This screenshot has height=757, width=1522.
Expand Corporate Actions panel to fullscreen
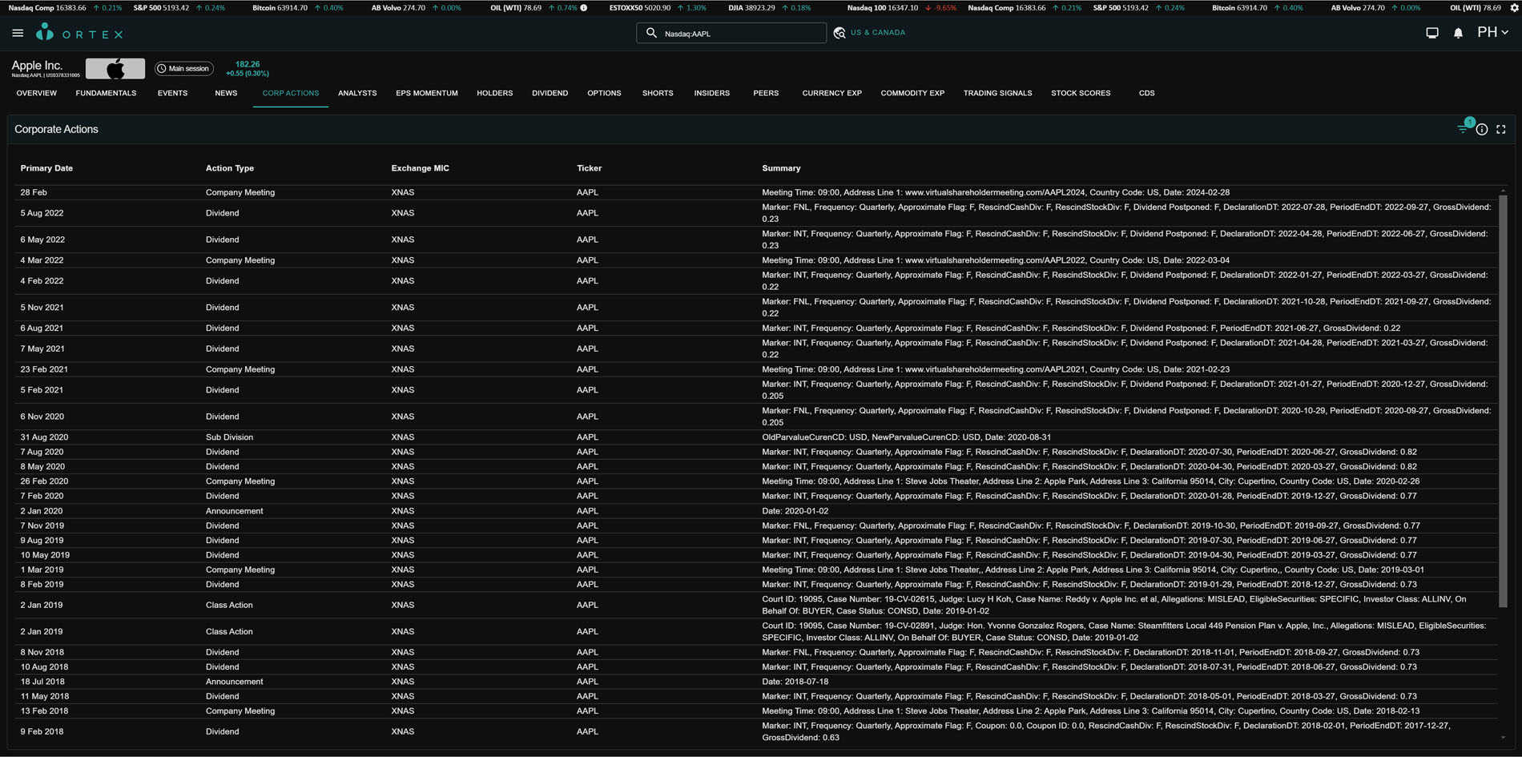1501,130
